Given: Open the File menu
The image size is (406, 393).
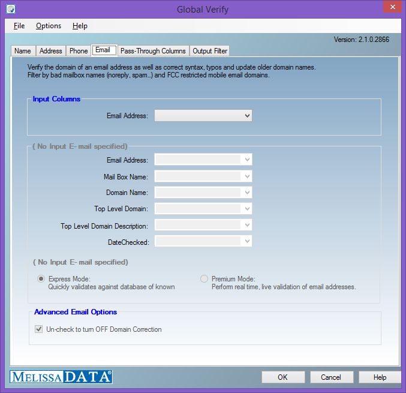Looking at the screenshot, I should 19,26.
